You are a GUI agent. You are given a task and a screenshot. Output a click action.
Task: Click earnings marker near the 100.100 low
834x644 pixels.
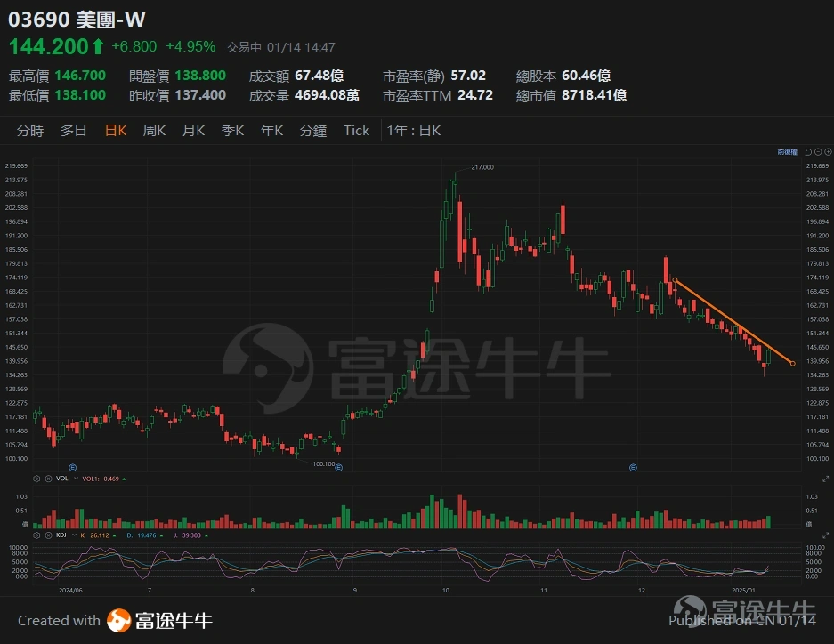point(339,468)
